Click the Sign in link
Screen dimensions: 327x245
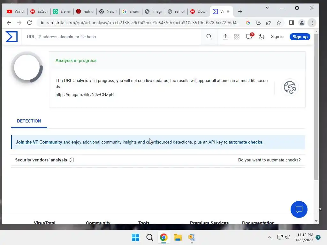click(x=277, y=37)
